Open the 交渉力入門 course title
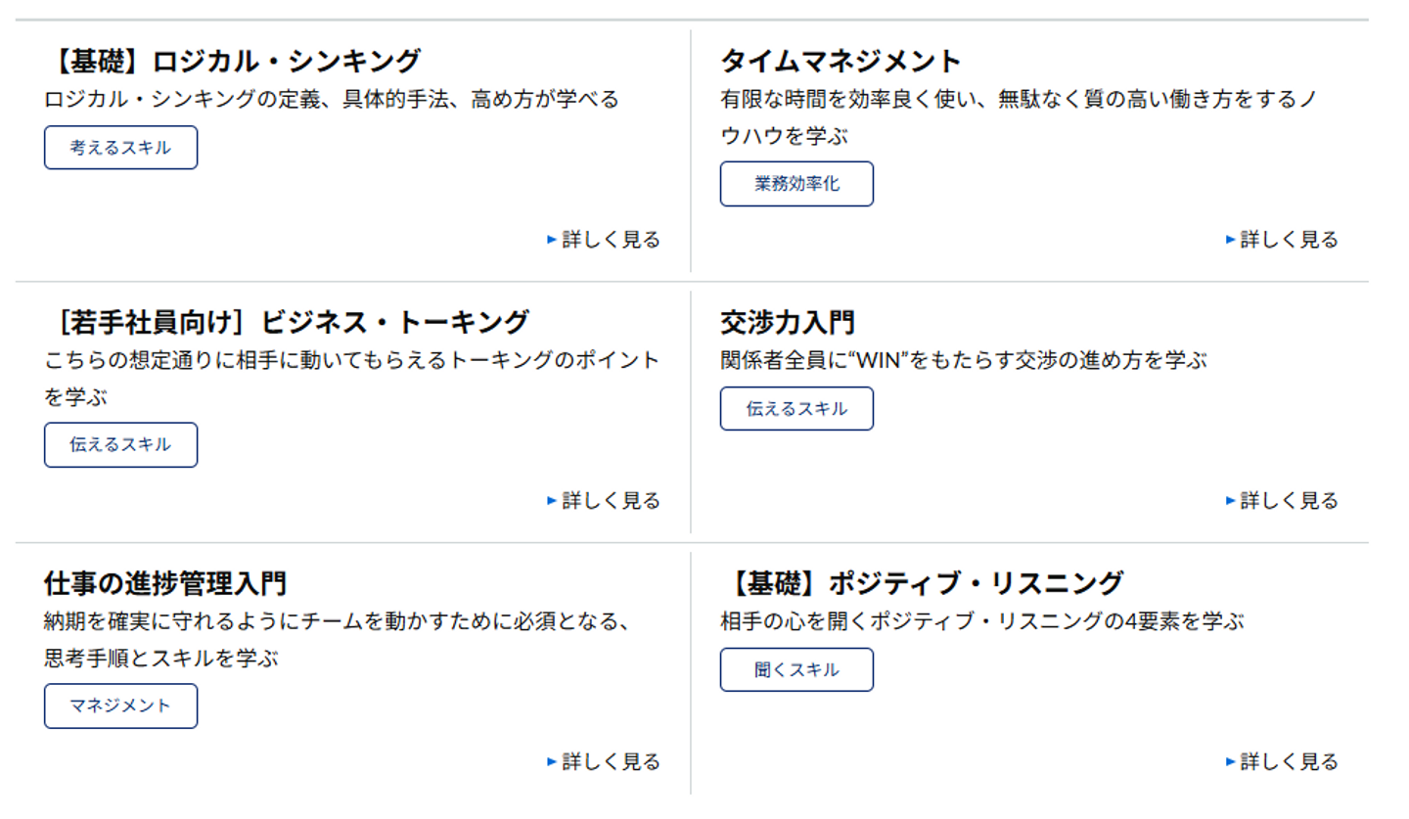Viewport: 1409px width, 819px height. (787, 322)
